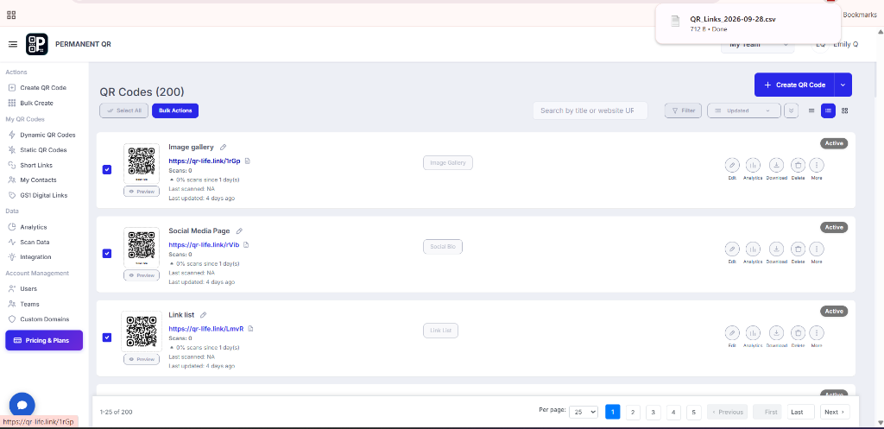Go to pagination page 2
884x429 pixels.
point(633,412)
